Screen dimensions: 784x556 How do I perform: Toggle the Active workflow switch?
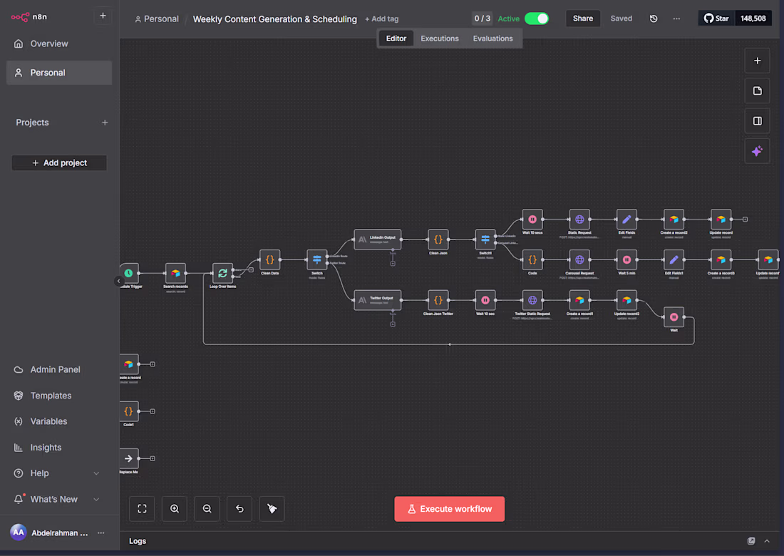pyautogui.click(x=537, y=19)
